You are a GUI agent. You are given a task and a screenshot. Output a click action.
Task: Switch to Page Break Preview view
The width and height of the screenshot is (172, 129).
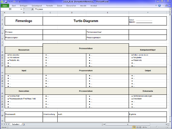(140, 127)
